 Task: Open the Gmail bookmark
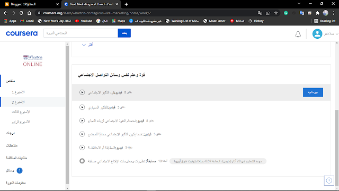click(x=27, y=21)
